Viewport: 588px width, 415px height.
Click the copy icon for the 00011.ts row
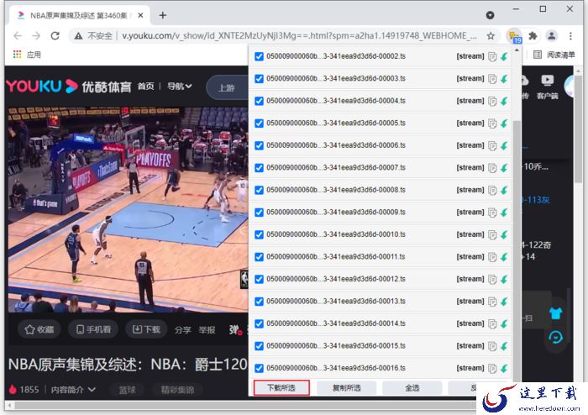click(x=492, y=257)
